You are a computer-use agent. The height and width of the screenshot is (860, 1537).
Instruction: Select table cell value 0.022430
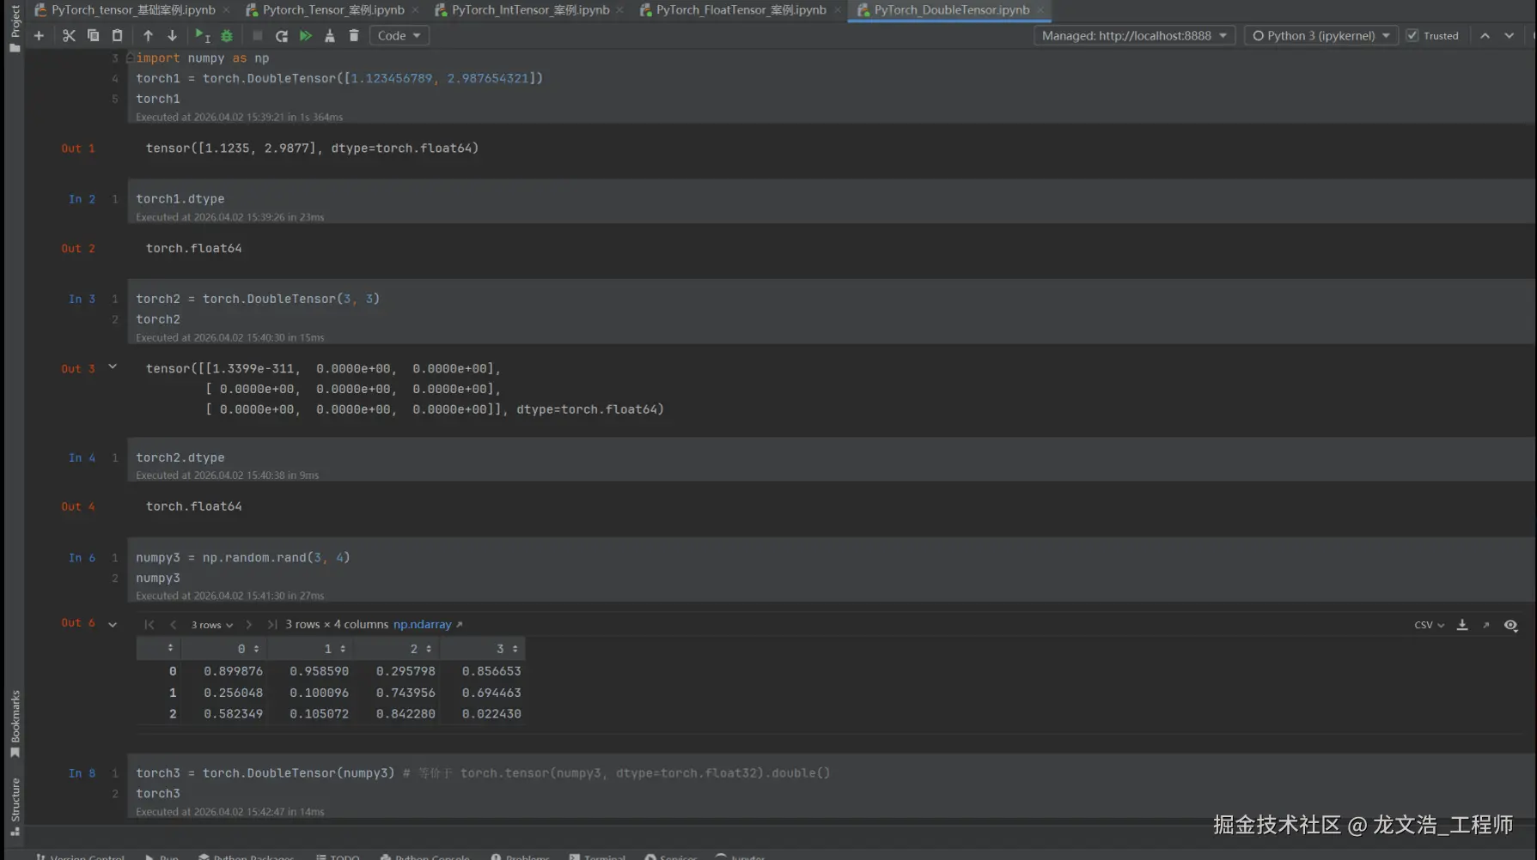pyautogui.click(x=491, y=714)
